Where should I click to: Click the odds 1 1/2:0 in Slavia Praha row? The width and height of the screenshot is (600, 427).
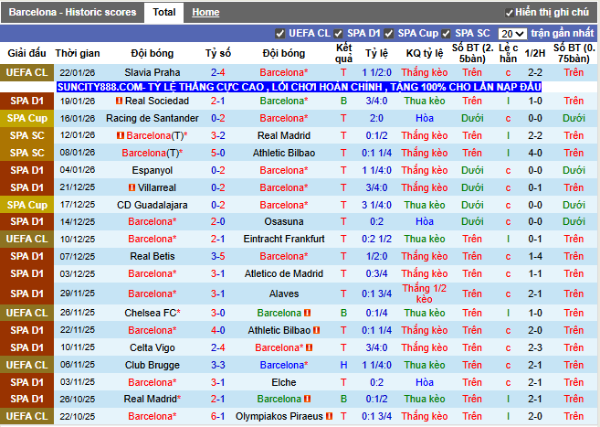(376, 72)
